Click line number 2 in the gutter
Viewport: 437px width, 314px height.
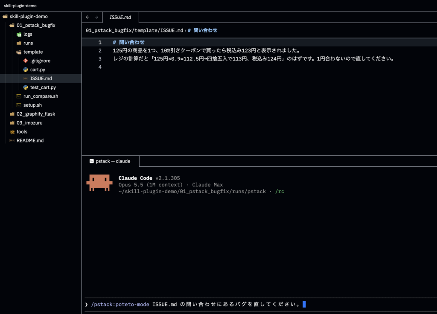pyautogui.click(x=100, y=51)
